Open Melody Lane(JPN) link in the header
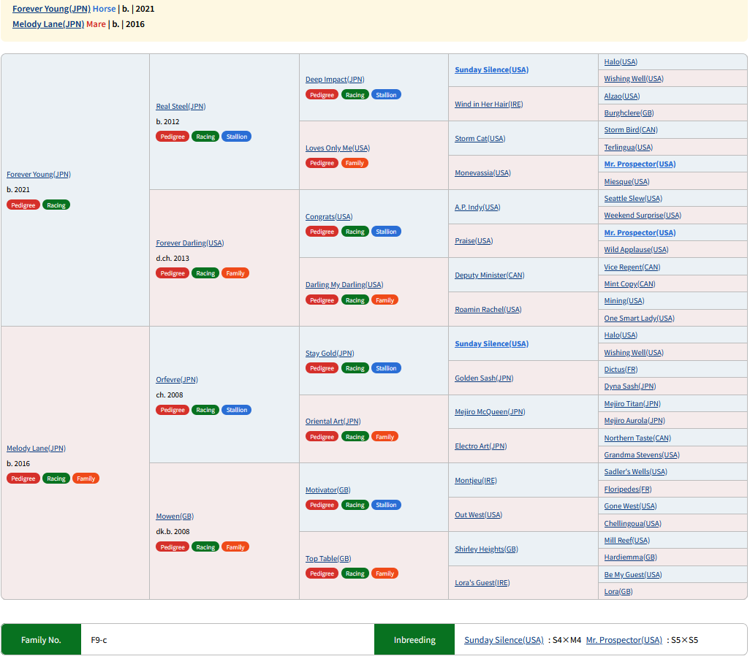The height and width of the screenshot is (659, 750). 48,24
